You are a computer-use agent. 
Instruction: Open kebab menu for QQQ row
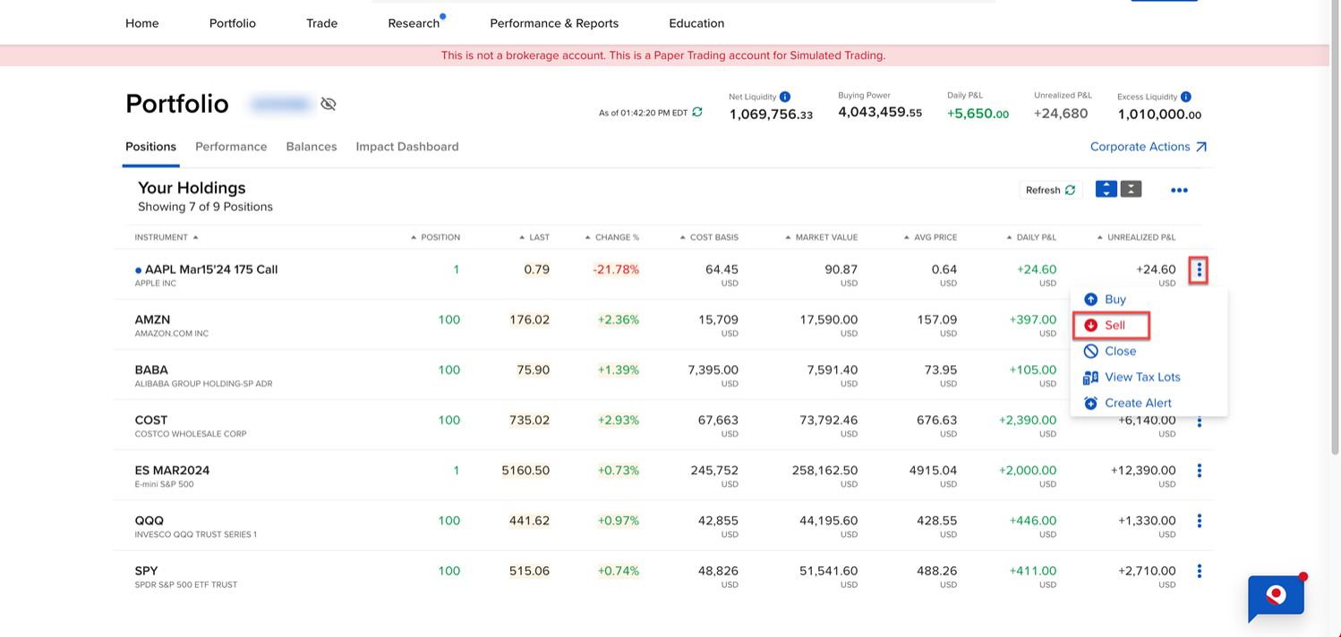pos(1200,521)
